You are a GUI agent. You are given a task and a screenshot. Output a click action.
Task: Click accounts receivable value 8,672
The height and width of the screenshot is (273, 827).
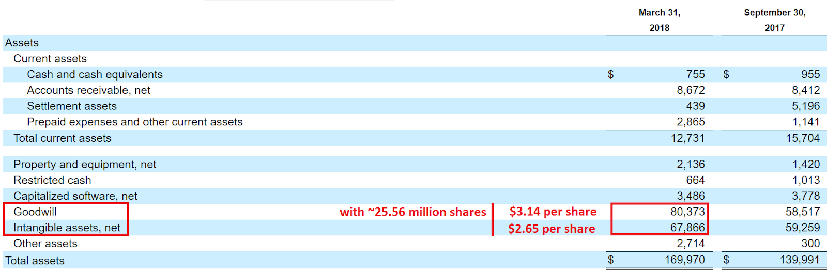(x=691, y=90)
